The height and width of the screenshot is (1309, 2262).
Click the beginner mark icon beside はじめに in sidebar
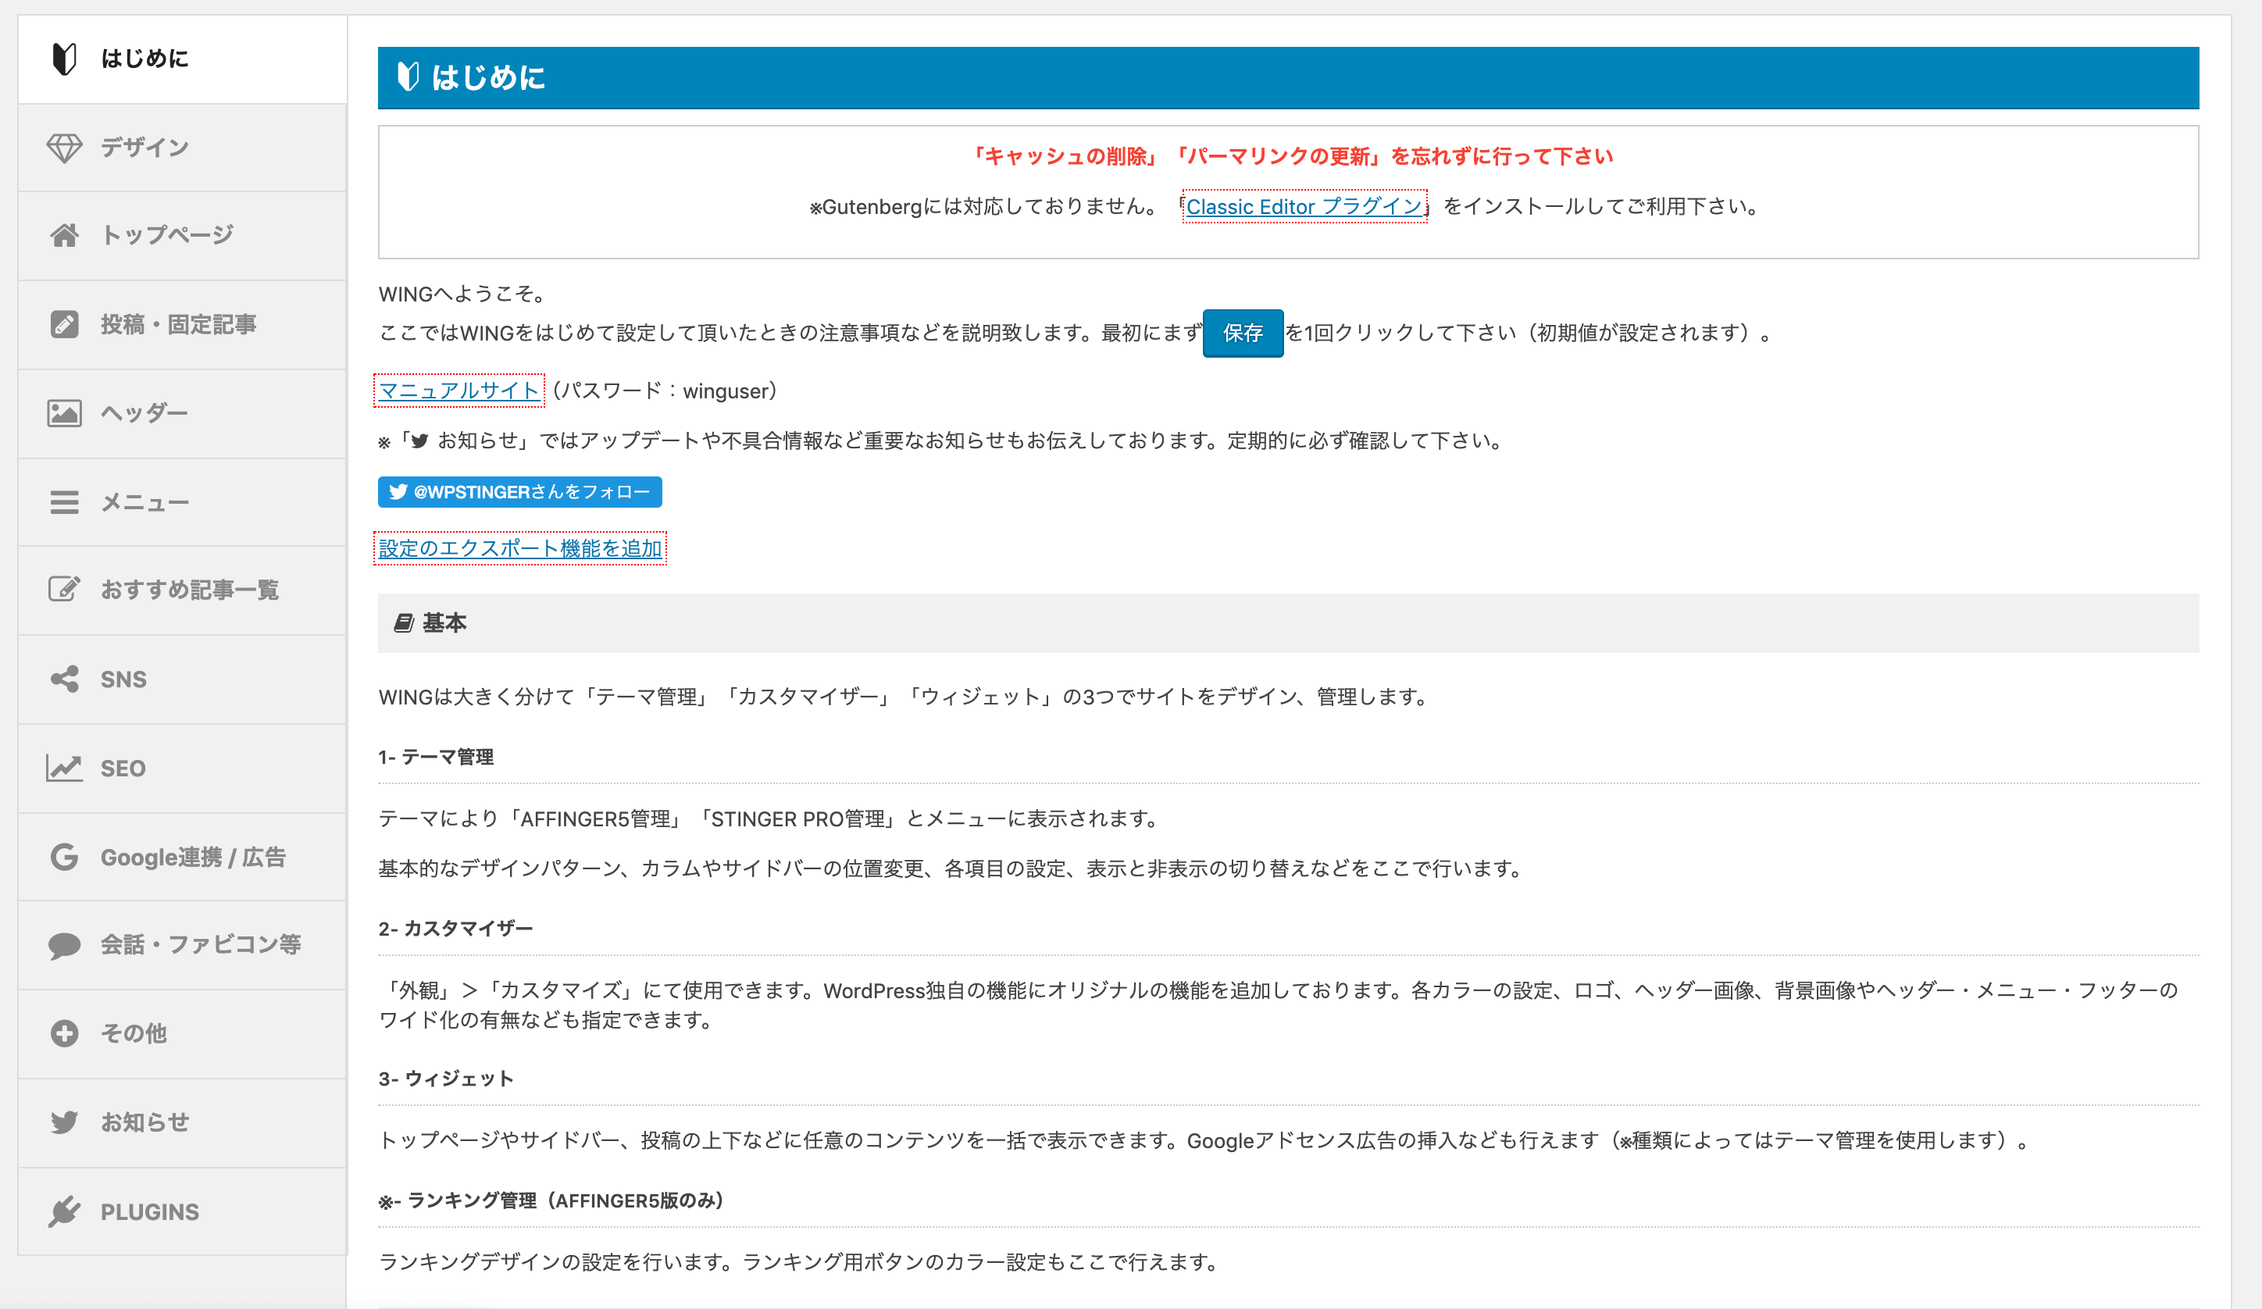pyautogui.click(x=64, y=59)
